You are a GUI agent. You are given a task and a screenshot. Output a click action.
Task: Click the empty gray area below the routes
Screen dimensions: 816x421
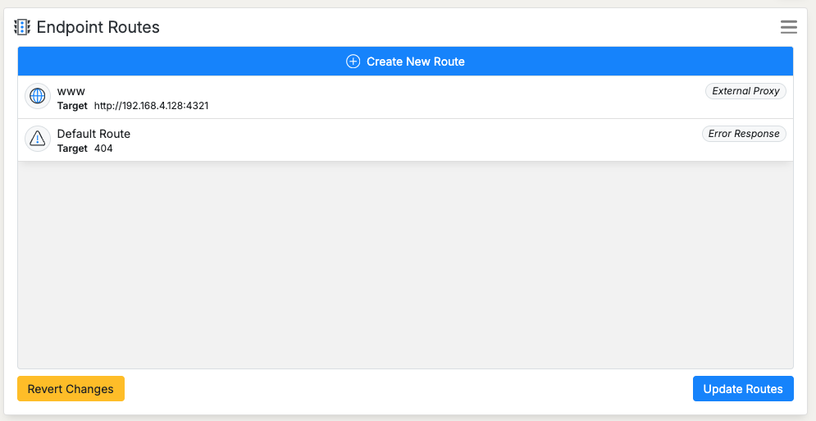point(405,263)
